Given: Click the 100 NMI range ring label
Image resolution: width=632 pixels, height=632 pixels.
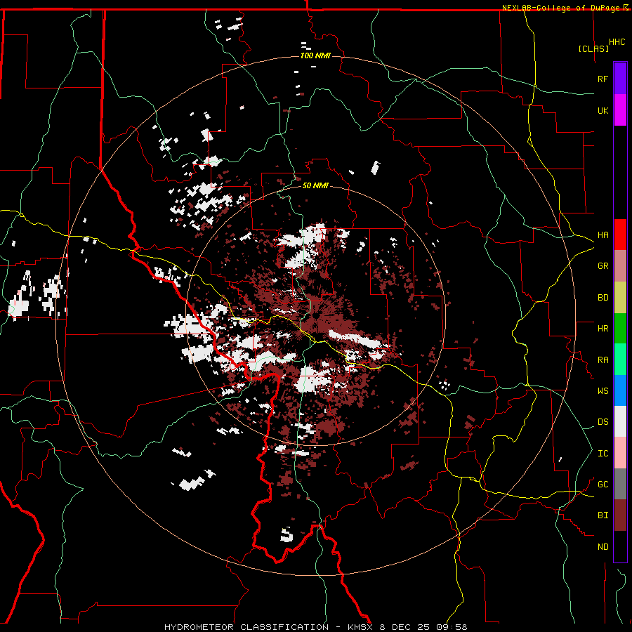Looking at the screenshot, I should click(x=315, y=55).
